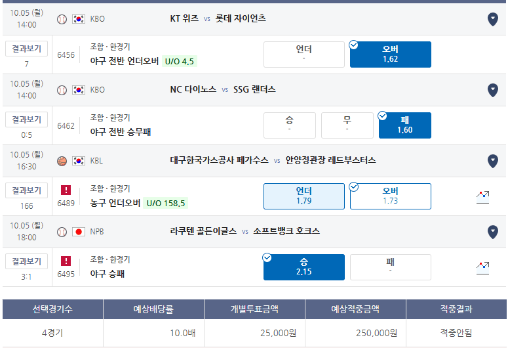Click Korea flag icon for NC 다이노스 match
This screenshot has height=348, width=508.
[x=79, y=90]
